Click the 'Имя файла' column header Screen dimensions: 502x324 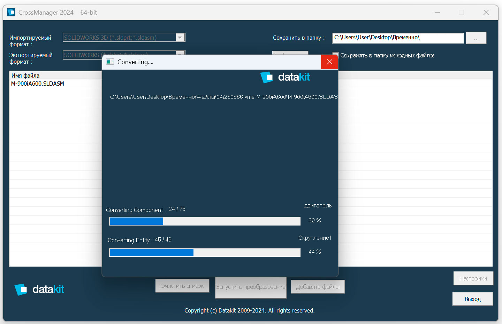point(25,76)
